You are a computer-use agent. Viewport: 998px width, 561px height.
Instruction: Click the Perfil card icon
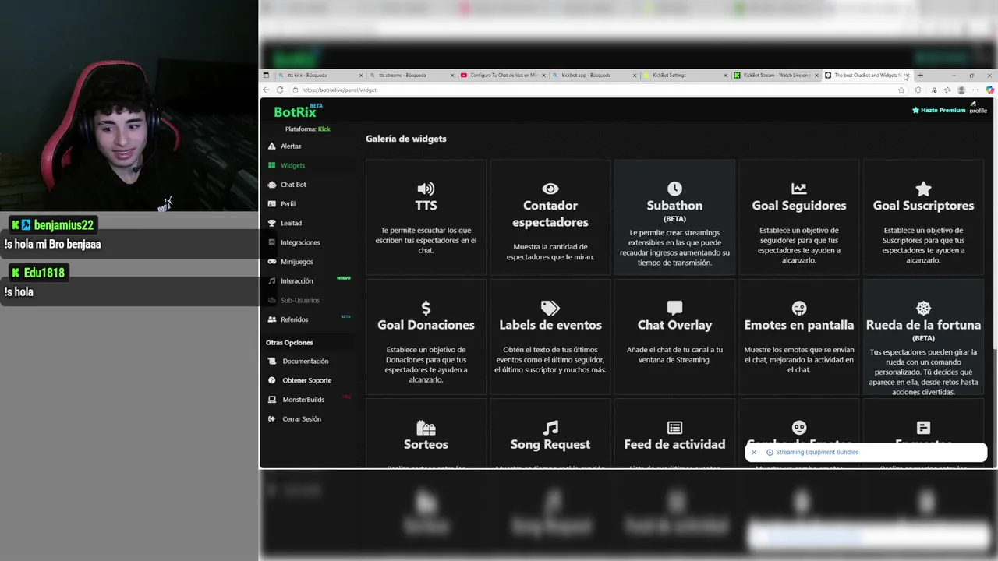coord(271,204)
